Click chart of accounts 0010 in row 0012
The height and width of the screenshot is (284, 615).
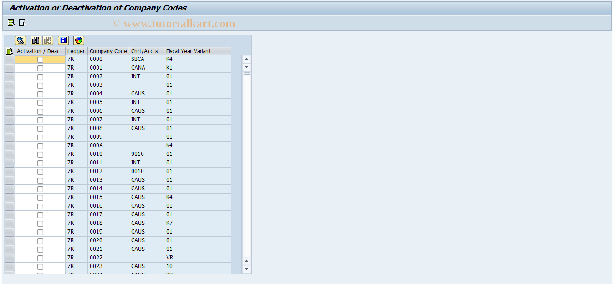[147, 172]
